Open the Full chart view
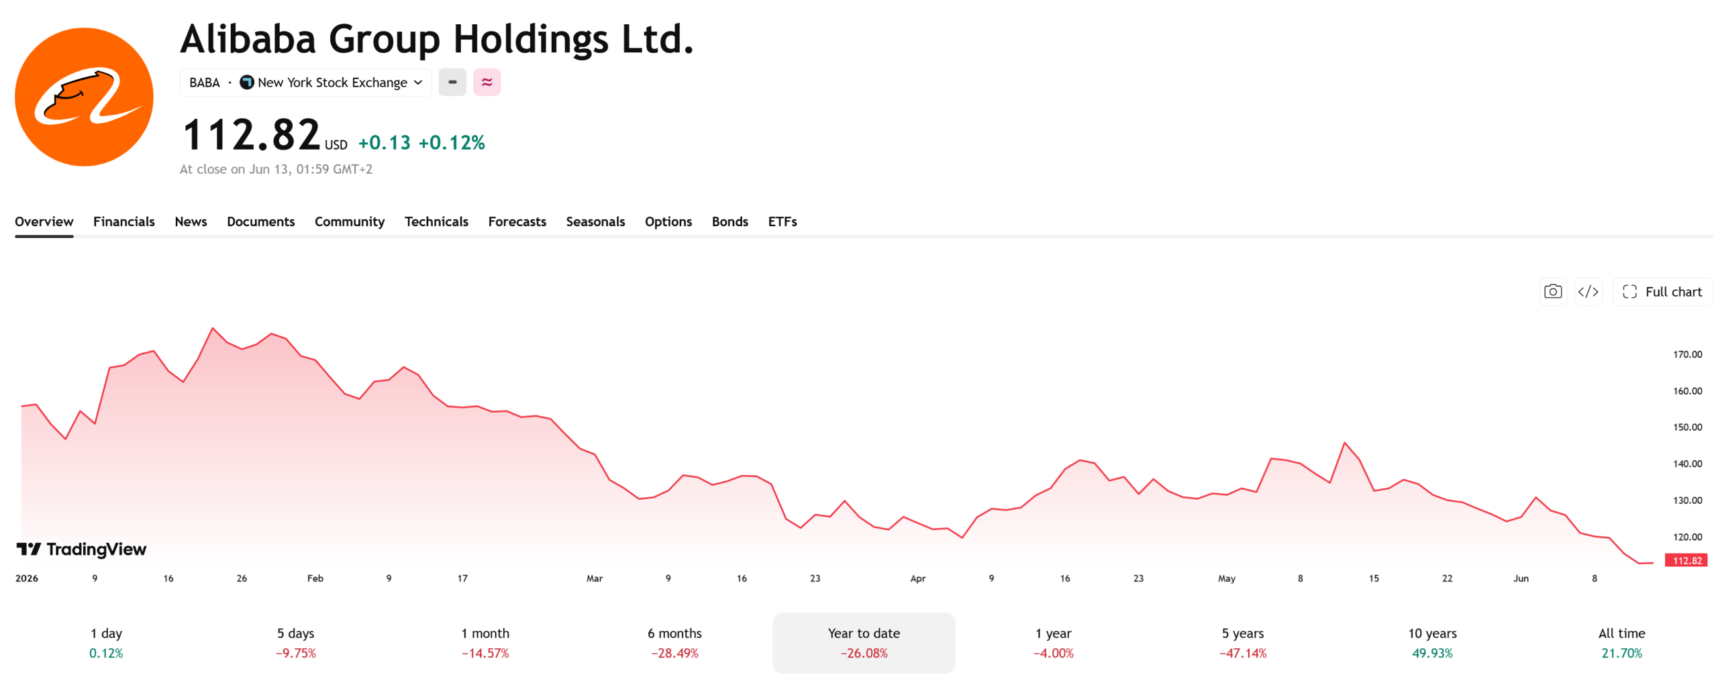Screen dimensions: 1718x677 click(x=1662, y=292)
